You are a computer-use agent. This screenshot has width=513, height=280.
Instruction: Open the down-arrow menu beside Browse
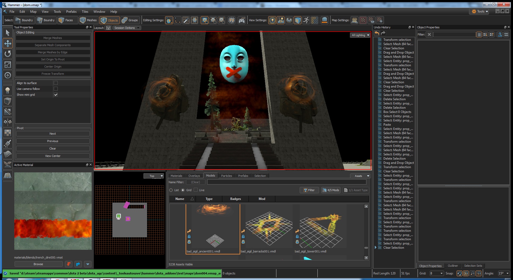pyautogui.click(x=88, y=264)
